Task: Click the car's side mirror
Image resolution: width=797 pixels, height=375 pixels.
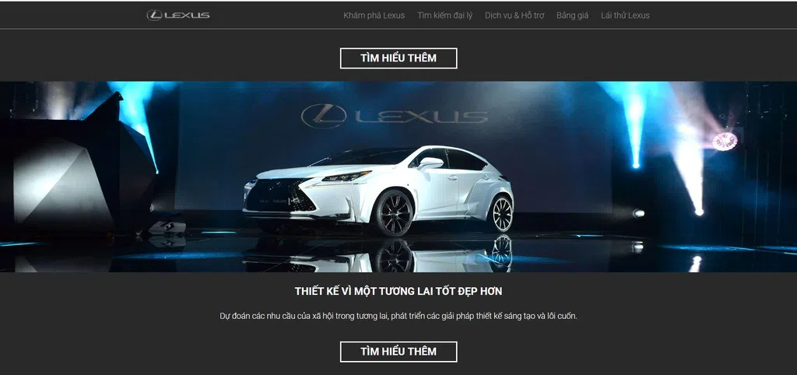Action: coord(430,163)
